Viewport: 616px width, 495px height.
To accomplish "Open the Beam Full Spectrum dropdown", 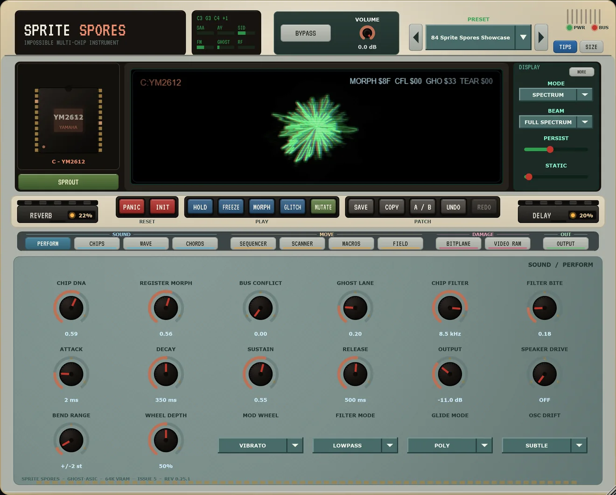I will pyautogui.click(x=556, y=122).
